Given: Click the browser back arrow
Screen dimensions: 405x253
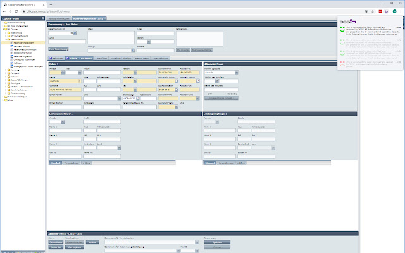Looking at the screenshot, I should (4, 11).
